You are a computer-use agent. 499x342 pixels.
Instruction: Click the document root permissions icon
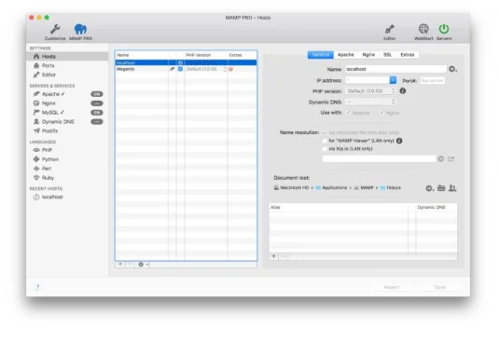click(x=452, y=188)
